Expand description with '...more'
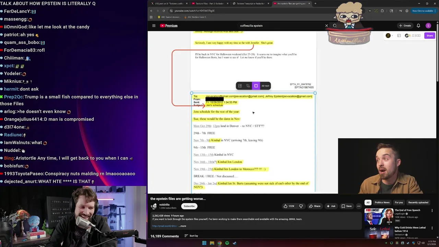439x247 pixels. click(182, 226)
